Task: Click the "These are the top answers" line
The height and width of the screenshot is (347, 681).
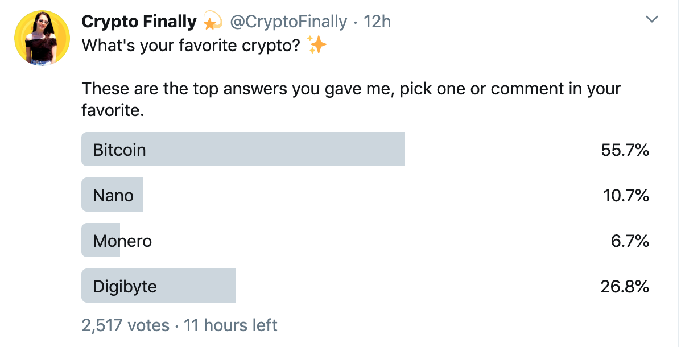Action: click(351, 89)
